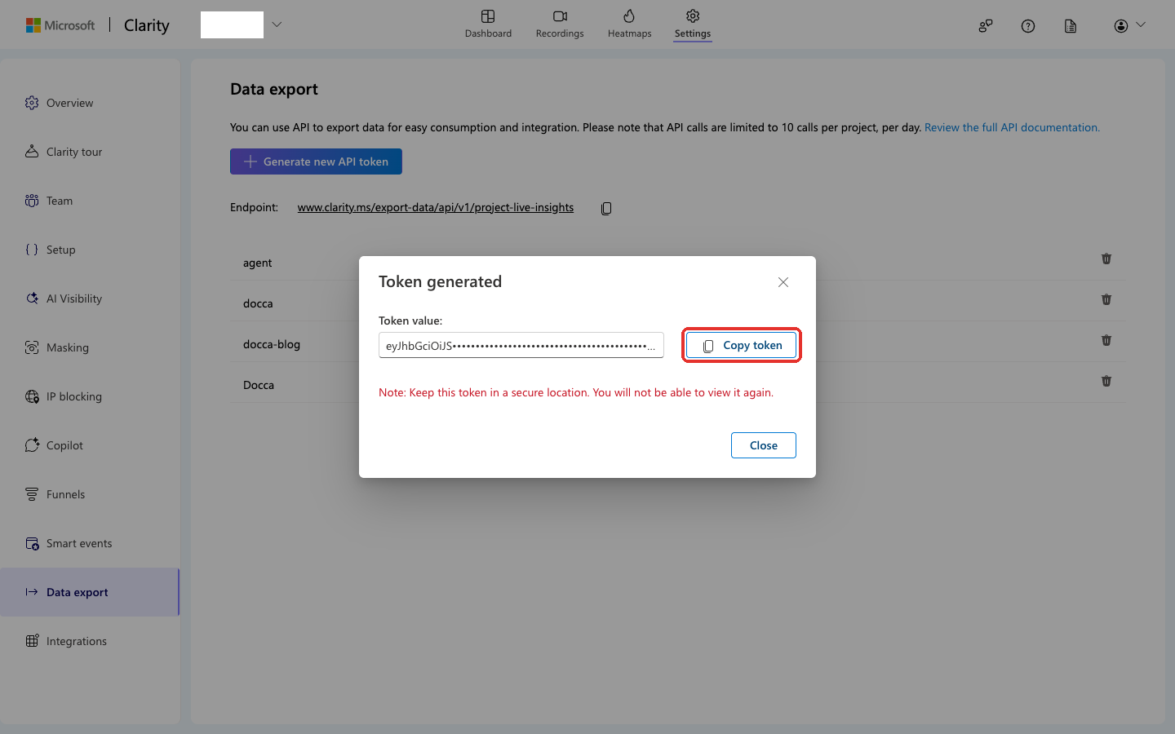Viewport: 1175px width, 734px height.
Task: Dismiss dialog with the X icon
Action: pos(783,282)
